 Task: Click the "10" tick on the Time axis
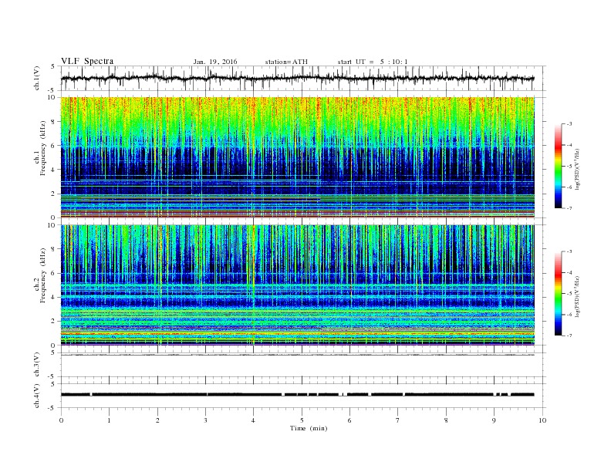(542, 420)
